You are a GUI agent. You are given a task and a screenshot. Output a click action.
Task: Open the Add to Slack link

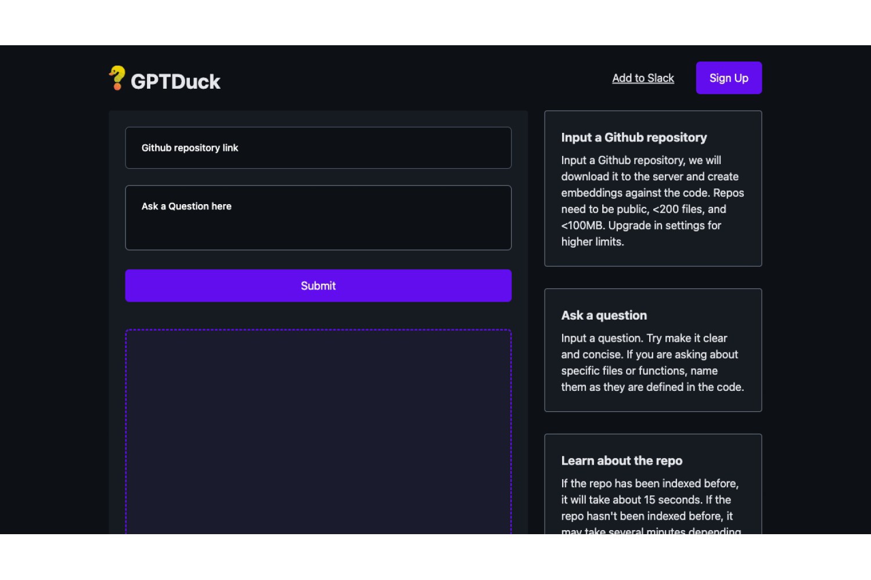point(643,78)
